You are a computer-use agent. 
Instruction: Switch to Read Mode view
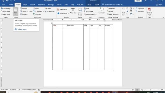[133, 90]
